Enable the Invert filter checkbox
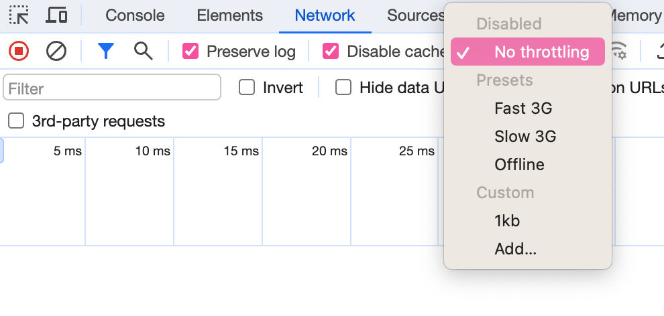Image resolution: width=664 pixels, height=316 pixels. tap(247, 87)
